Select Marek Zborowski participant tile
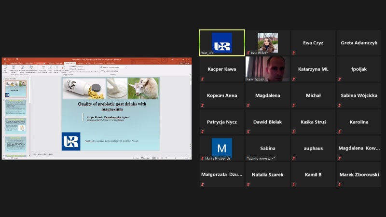This screenshot has width=386, height=217. point(359,175)
